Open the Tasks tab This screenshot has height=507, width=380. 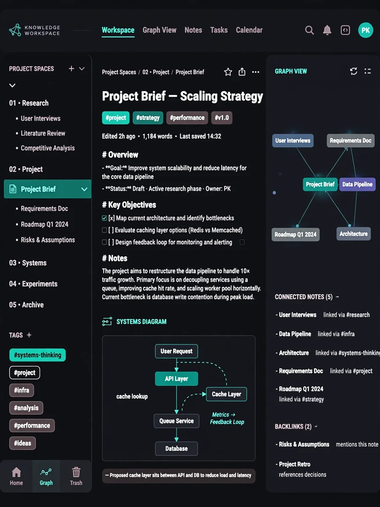point(219,30)
